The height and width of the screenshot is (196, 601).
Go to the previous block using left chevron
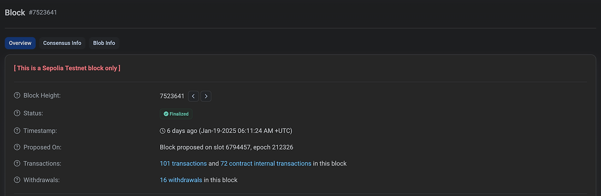(x=193, y=96)
